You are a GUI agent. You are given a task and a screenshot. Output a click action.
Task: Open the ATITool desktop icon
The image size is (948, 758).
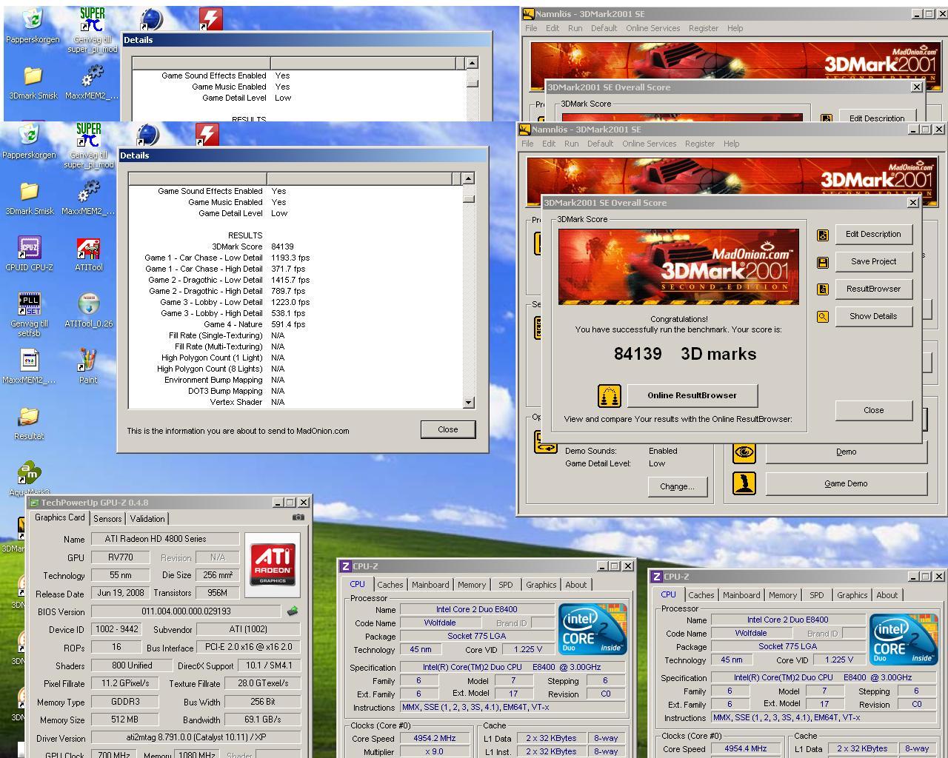pos(88,254)
